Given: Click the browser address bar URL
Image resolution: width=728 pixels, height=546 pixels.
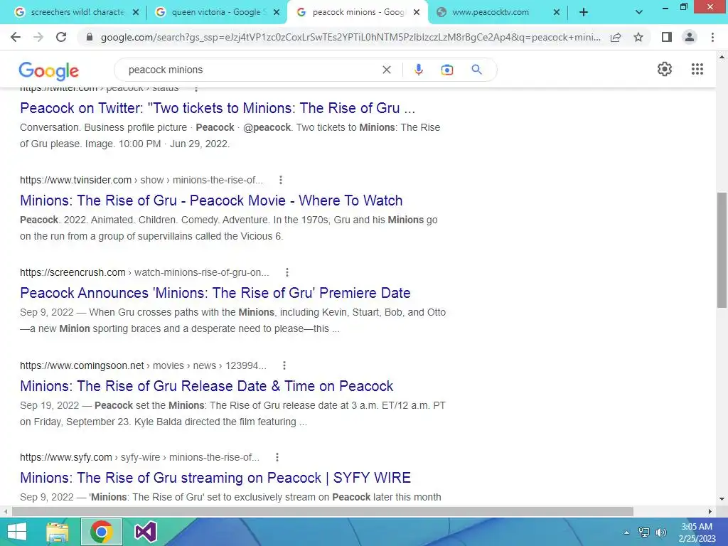Looking at the screenshot, I should 350,37.
